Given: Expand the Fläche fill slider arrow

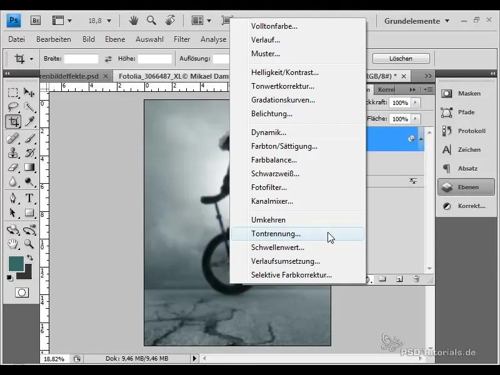Looking at the screenshot, I should tap(416, 119).
